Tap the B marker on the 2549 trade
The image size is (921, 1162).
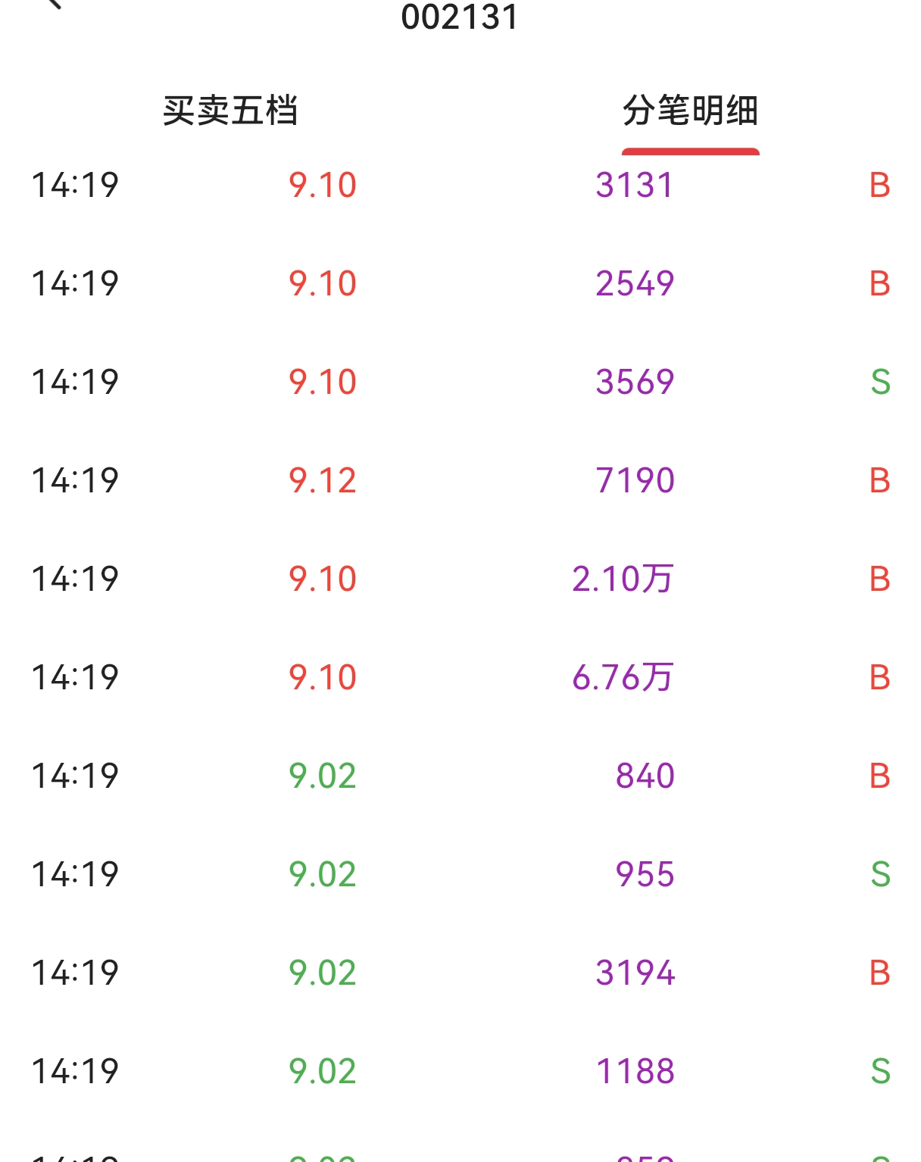pos(879,284)
